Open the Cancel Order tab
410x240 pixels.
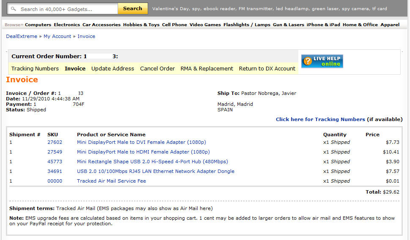(x=157, y=68)
